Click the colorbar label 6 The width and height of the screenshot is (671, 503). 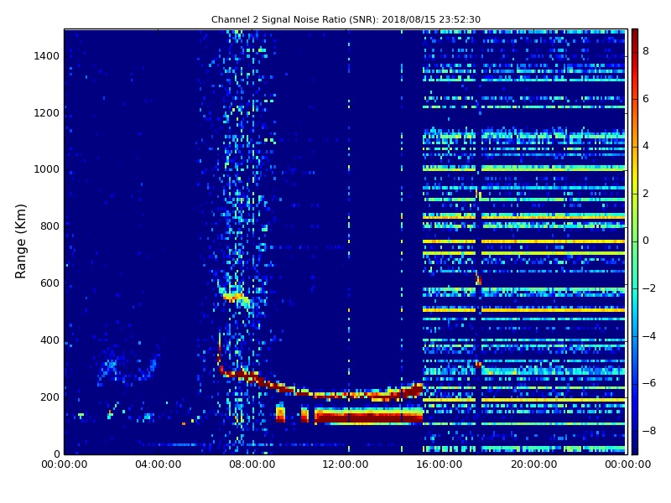pyautogui.click(x=646, y=99)
